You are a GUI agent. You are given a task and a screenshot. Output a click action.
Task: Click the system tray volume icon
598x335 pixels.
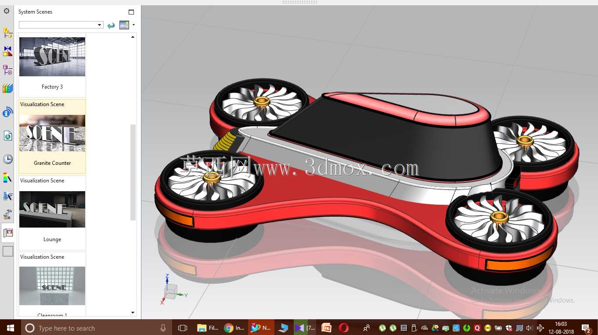[529, 328]
